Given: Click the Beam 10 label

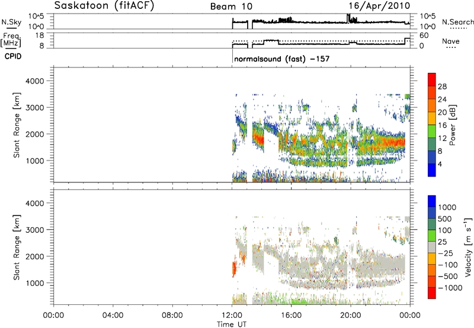Looking at the screenshot, I should pos(231,7).
